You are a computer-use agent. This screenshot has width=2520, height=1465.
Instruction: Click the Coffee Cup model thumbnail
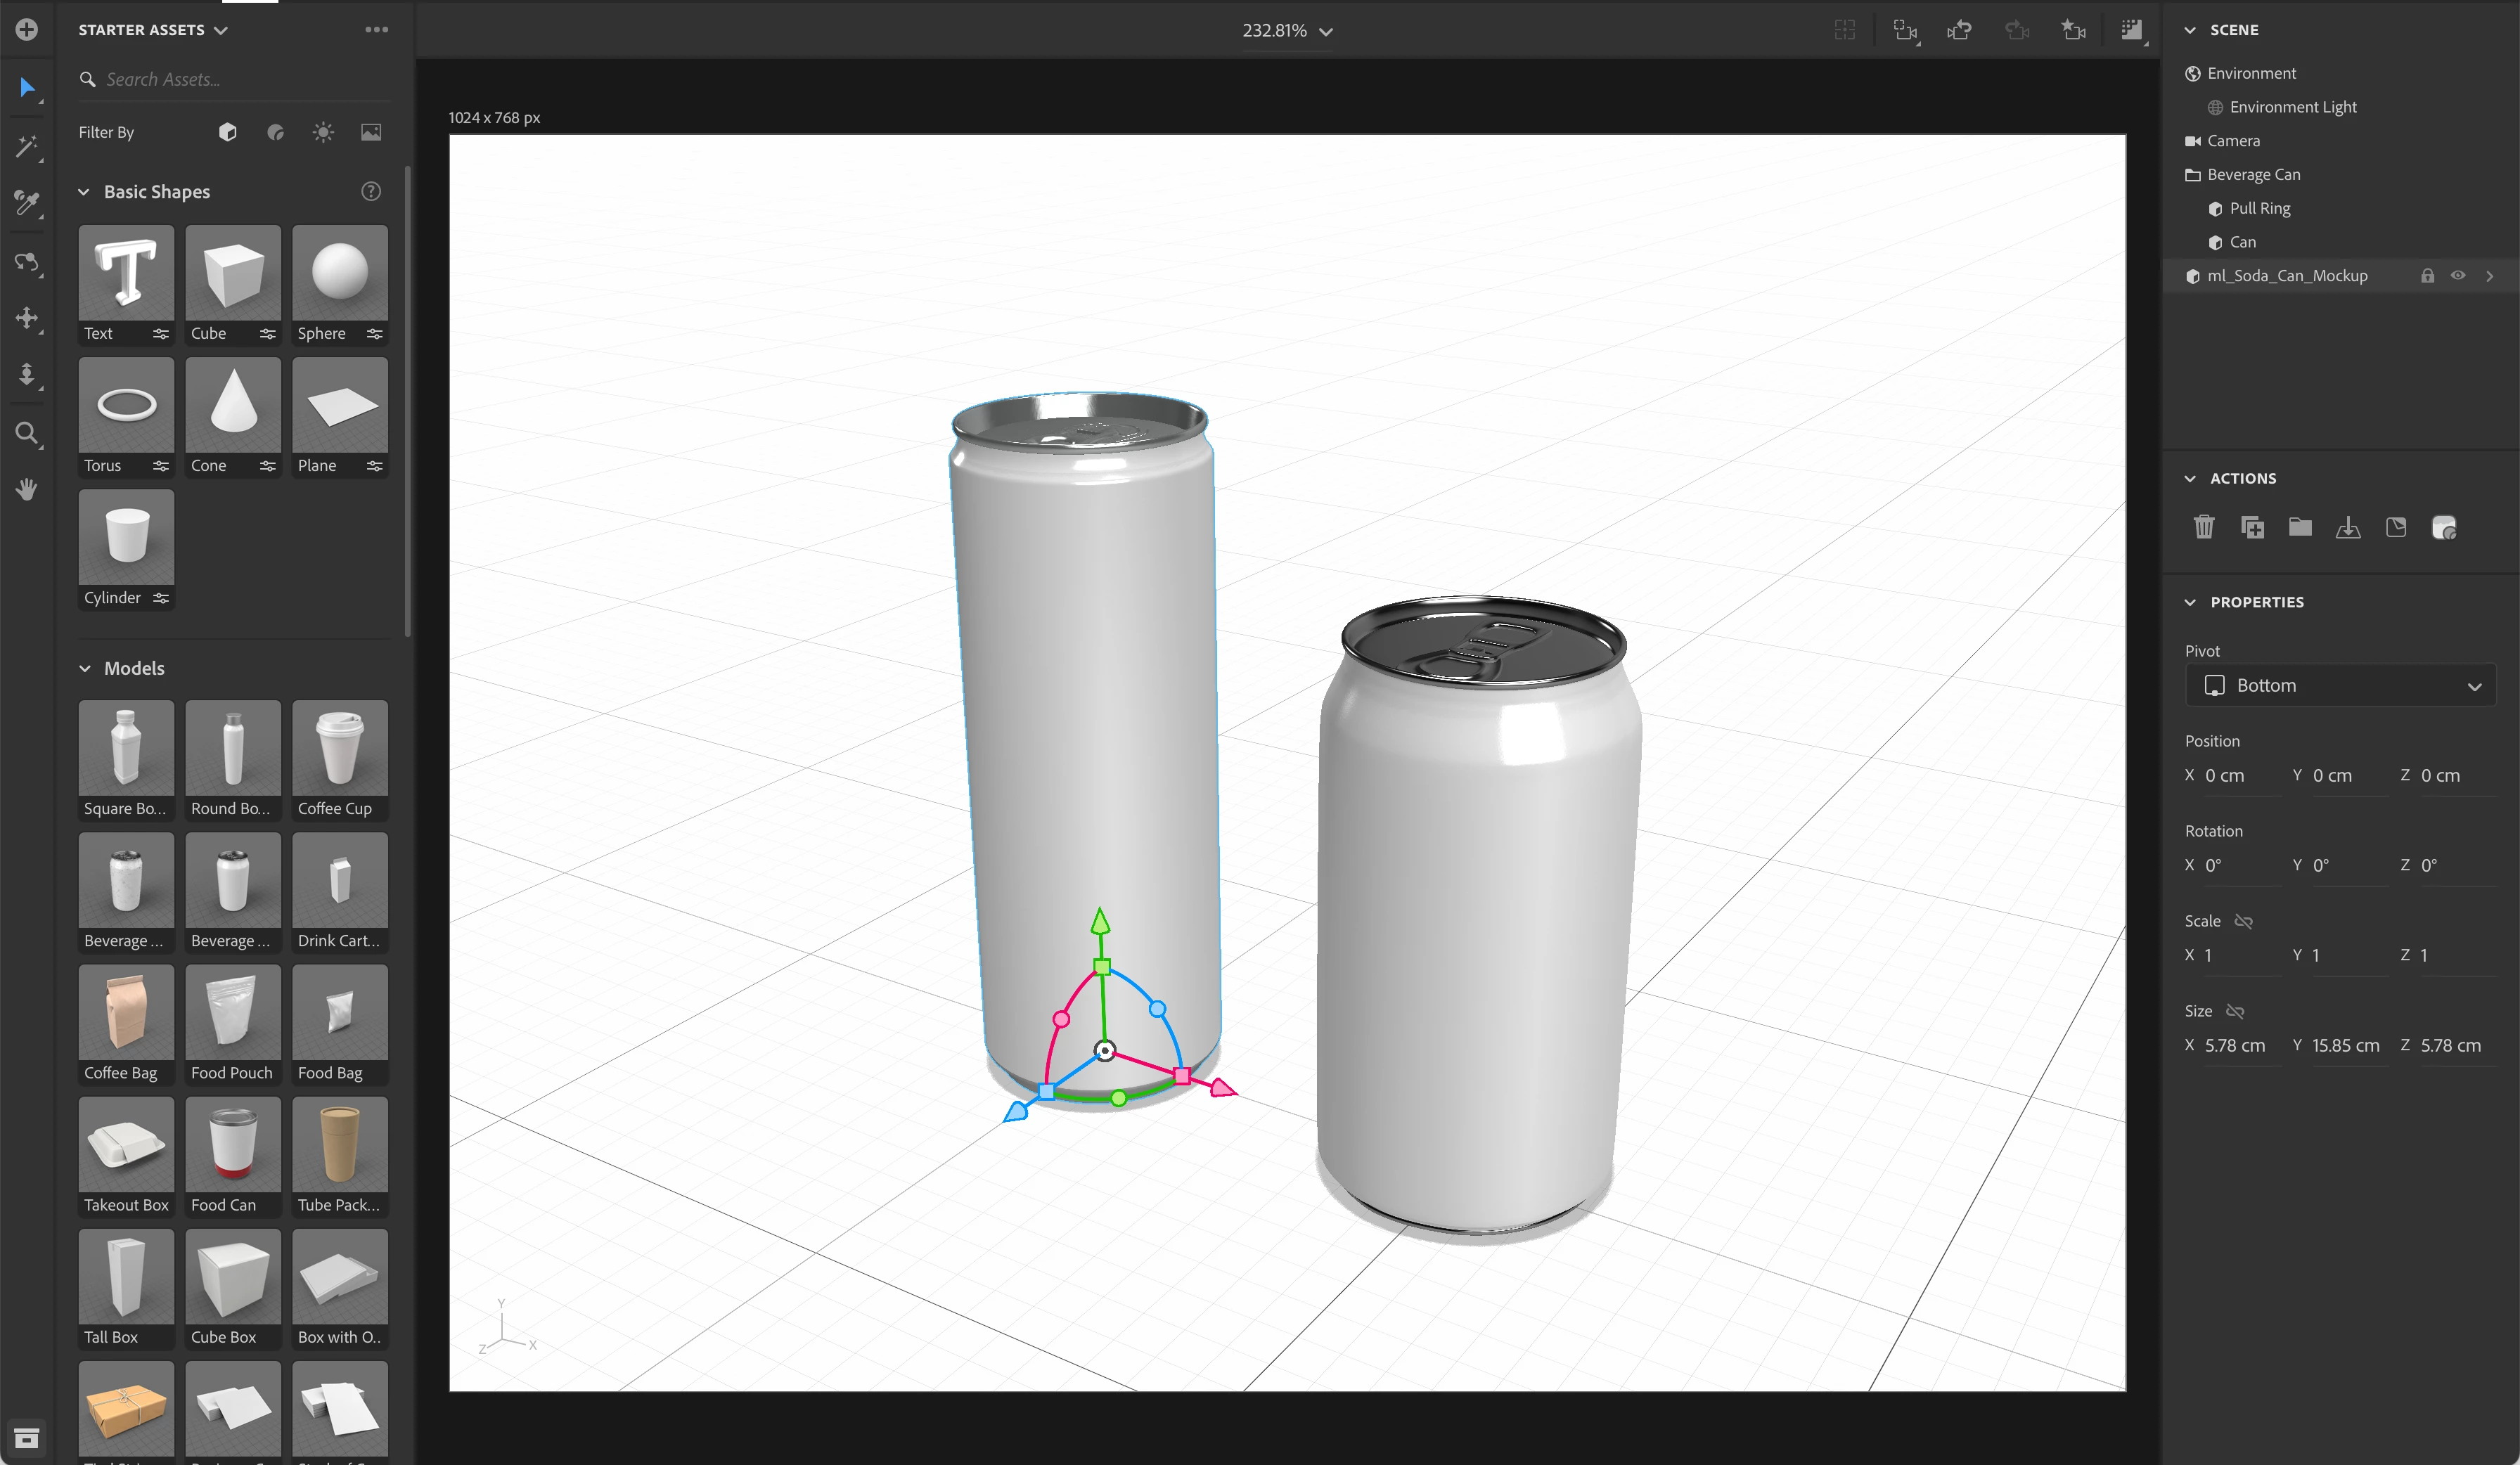[x=340, y=748]
